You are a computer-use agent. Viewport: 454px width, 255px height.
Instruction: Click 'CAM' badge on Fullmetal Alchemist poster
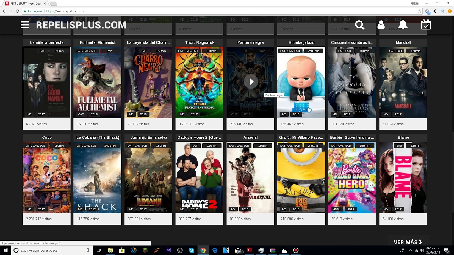click(81, 114)
